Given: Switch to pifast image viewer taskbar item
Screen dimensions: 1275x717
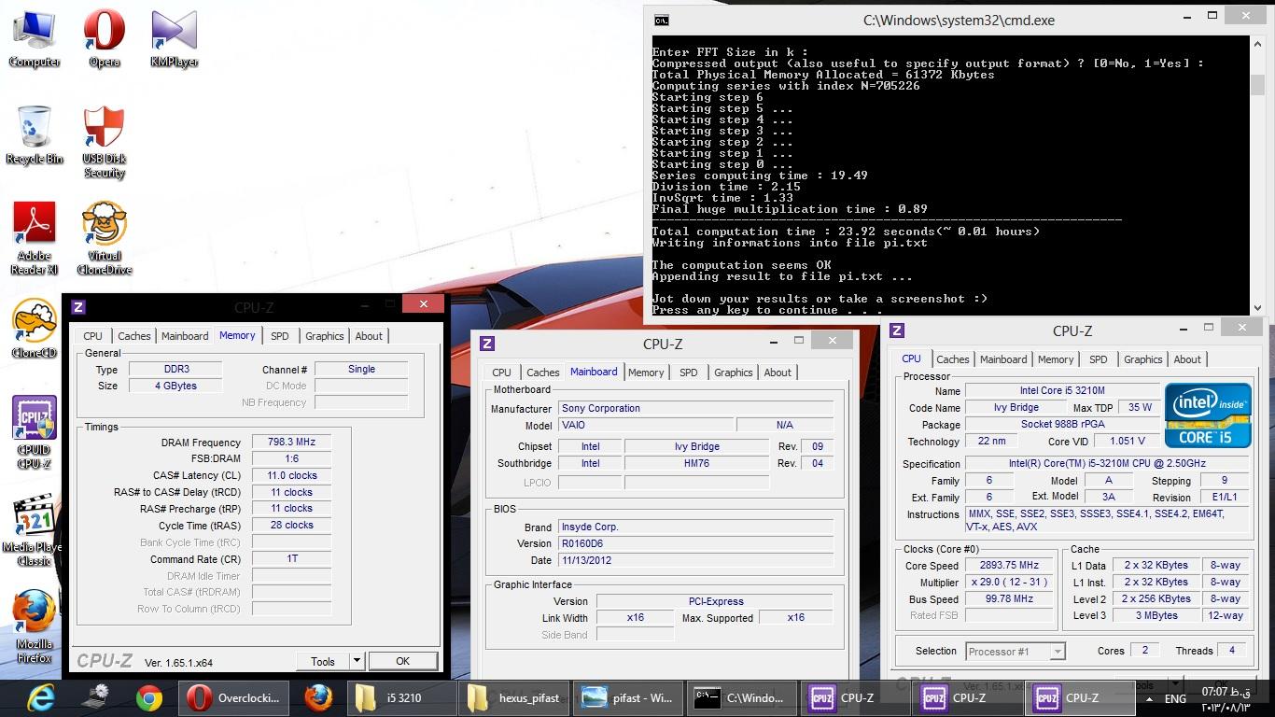Looking at the screenshot, I should coord(627,697).
